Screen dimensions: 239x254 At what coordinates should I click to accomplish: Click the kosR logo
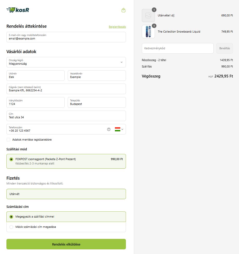coord(18,10)
